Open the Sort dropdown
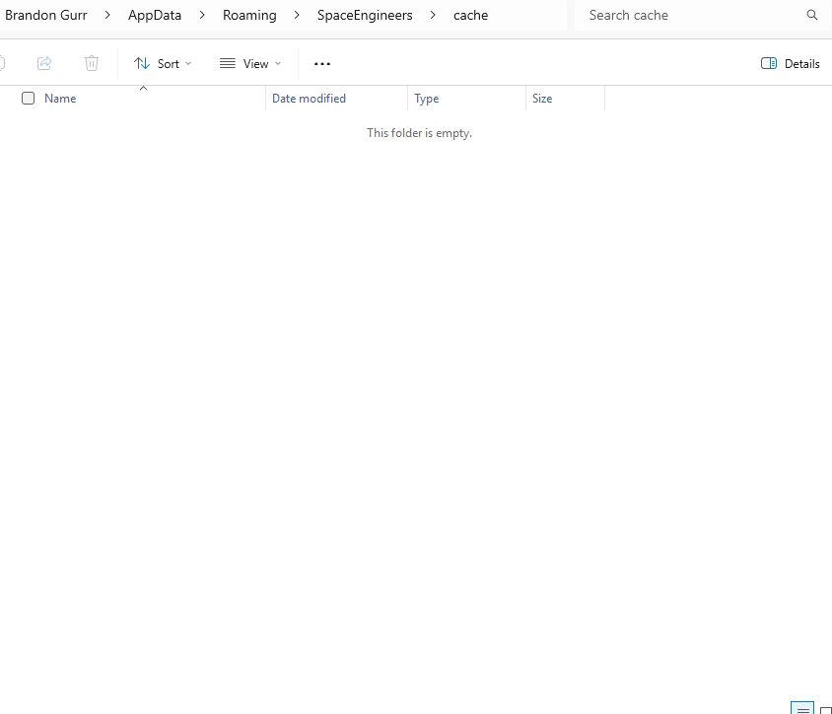 [164, 63]
